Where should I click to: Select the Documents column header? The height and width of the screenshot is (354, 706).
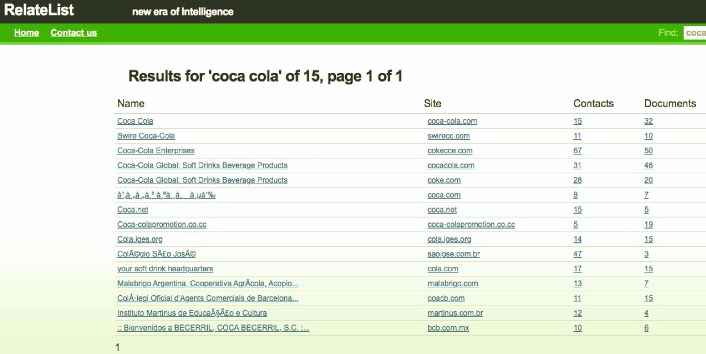[x=670, y=104]
